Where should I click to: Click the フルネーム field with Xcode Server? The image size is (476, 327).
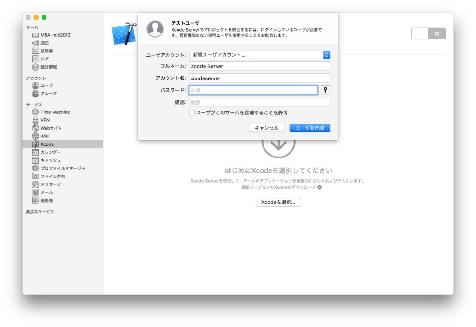tap(259, 66)
